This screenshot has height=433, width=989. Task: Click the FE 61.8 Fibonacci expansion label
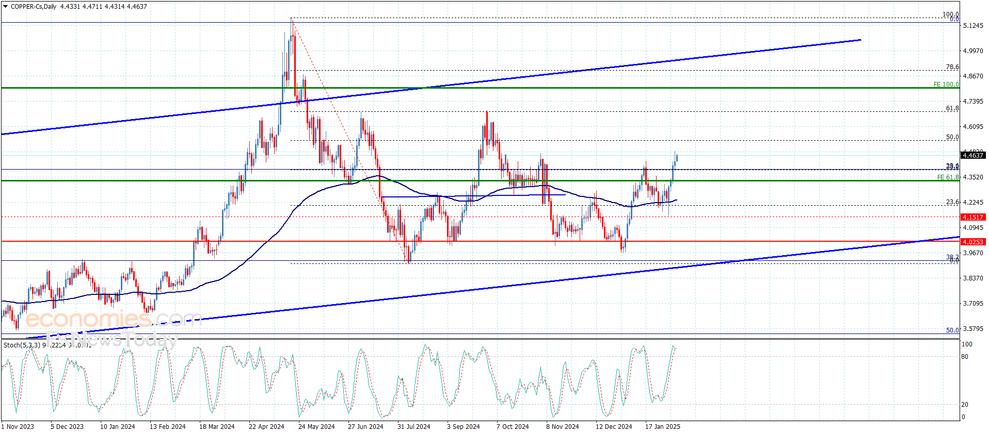(x=948, y=177)
